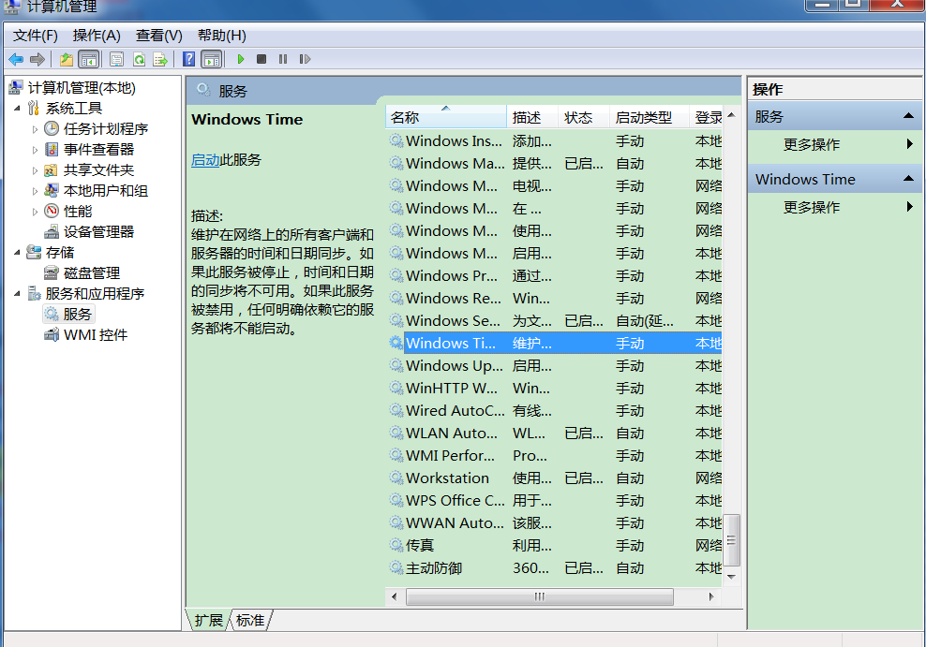Start the service using the green play icon
The height and width of the screenshot is (647, 926).
240,59
